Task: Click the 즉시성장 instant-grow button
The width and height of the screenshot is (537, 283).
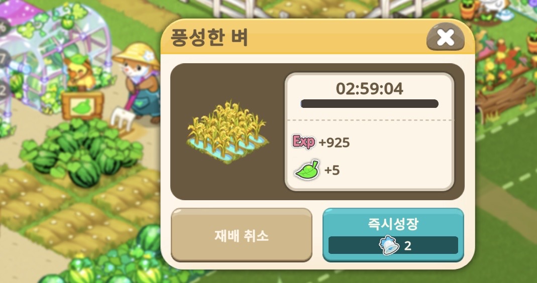Action: pos(393,235)
